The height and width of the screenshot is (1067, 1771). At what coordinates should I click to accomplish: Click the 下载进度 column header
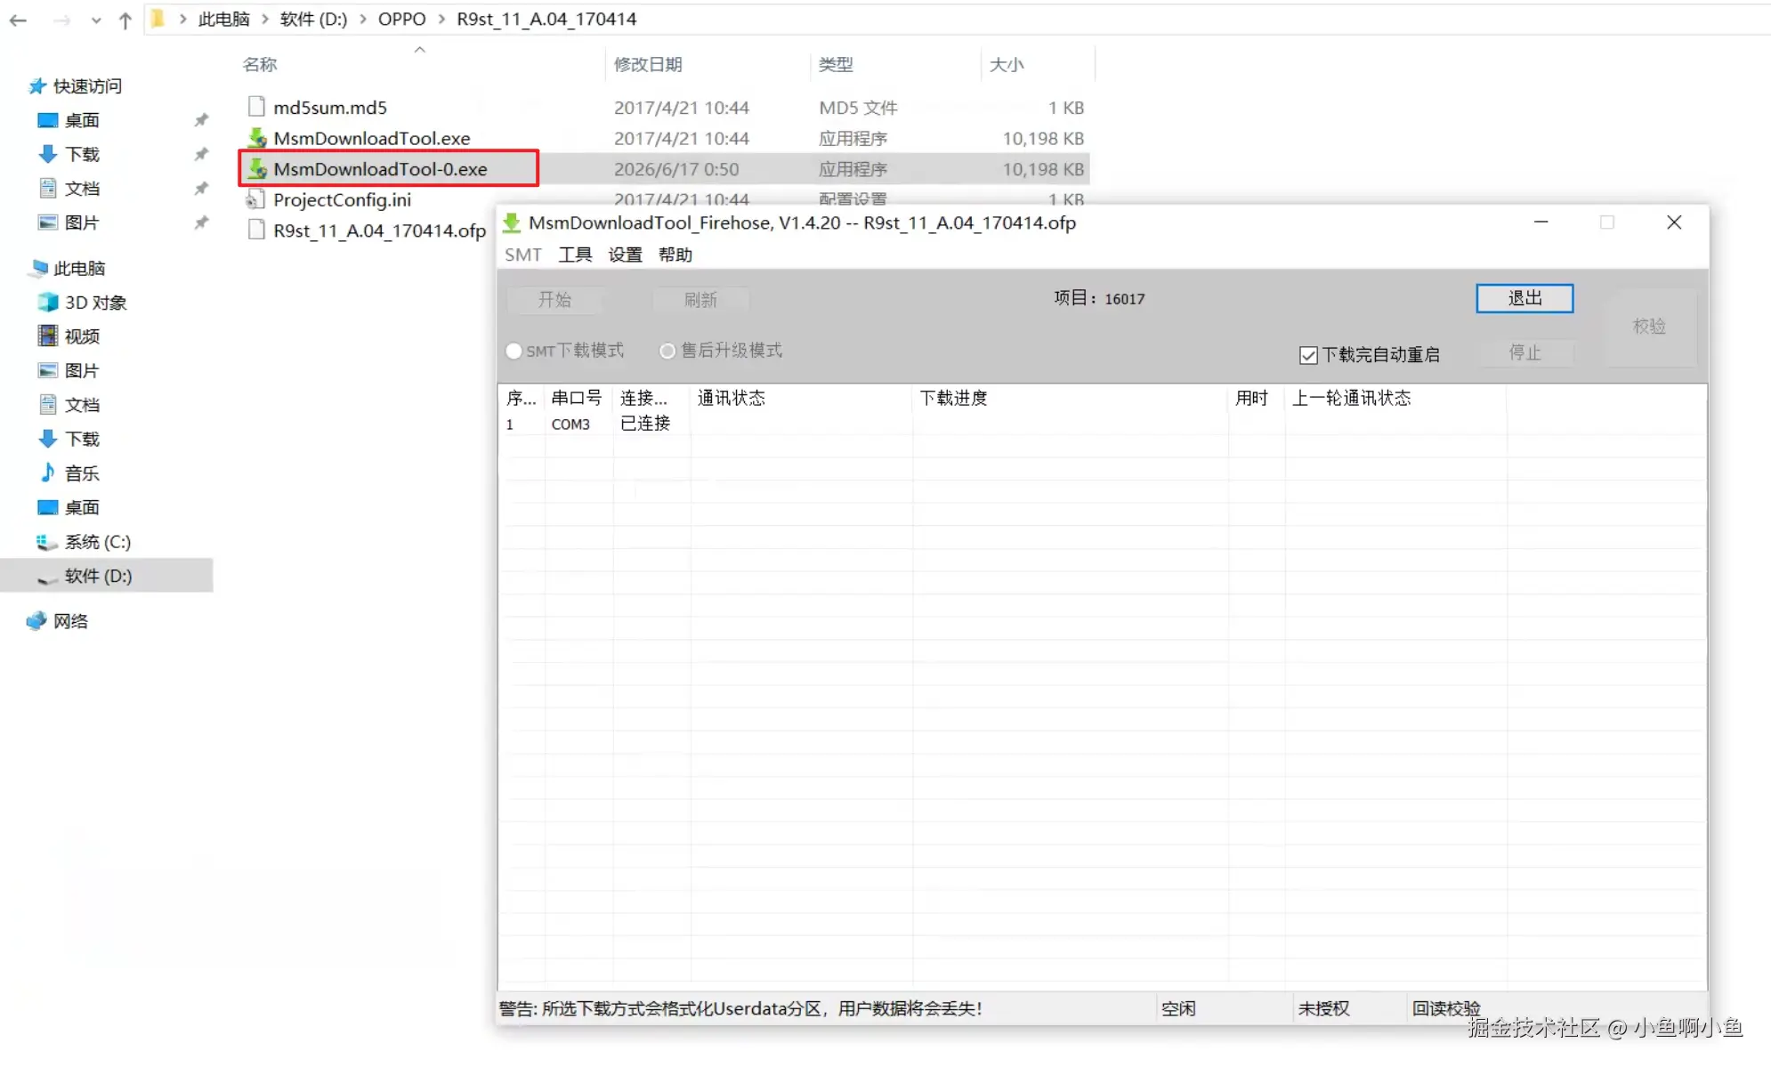pos(954,398)
